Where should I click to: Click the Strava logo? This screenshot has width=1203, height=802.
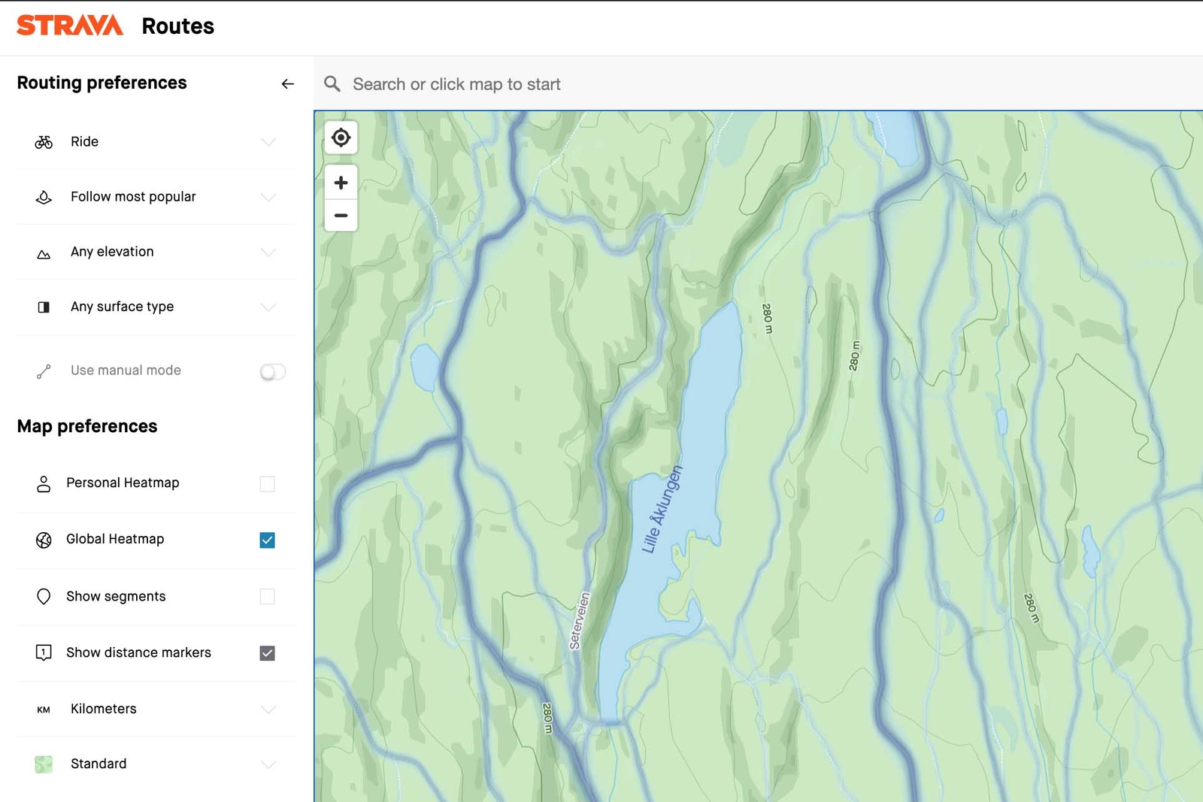(x=70, y=26)
